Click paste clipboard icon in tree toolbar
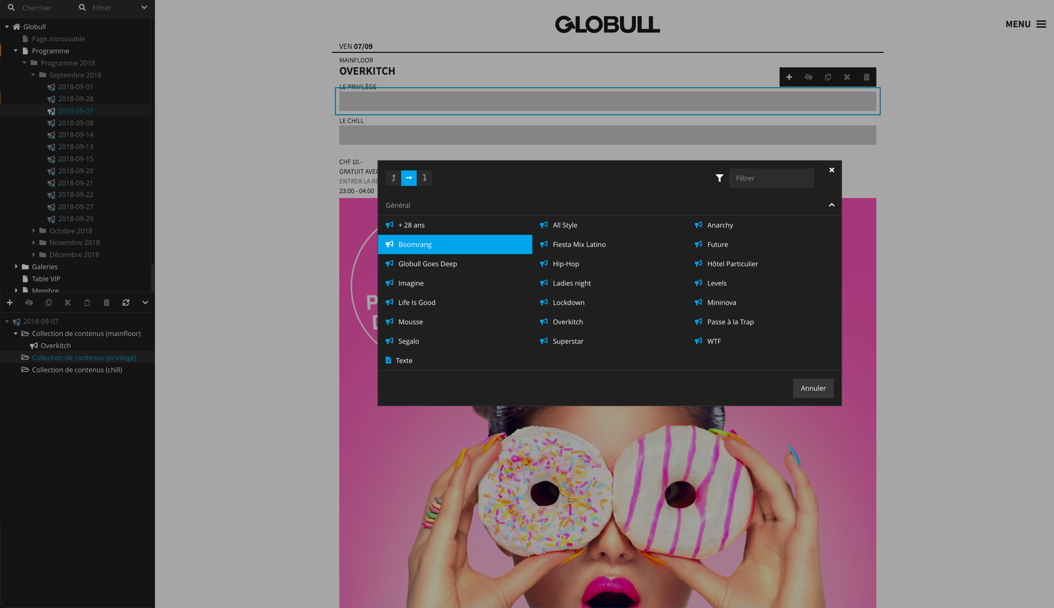This screenshot has width=1054, height=608. pos(87,303)
